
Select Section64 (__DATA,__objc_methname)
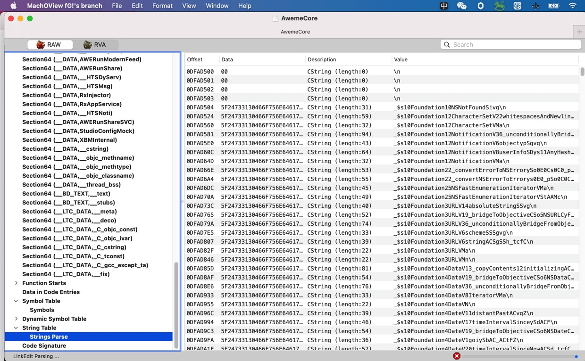point(78,158)
